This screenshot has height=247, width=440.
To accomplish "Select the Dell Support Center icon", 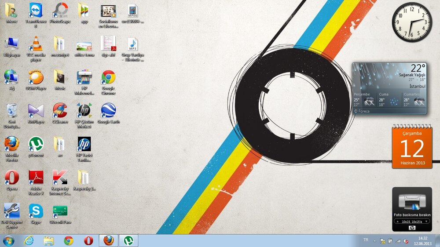I will (x=11, y=211).
